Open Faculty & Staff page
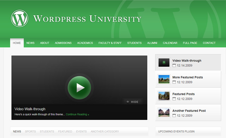This screenshot has width=226, height=138. tap(110, 43)
